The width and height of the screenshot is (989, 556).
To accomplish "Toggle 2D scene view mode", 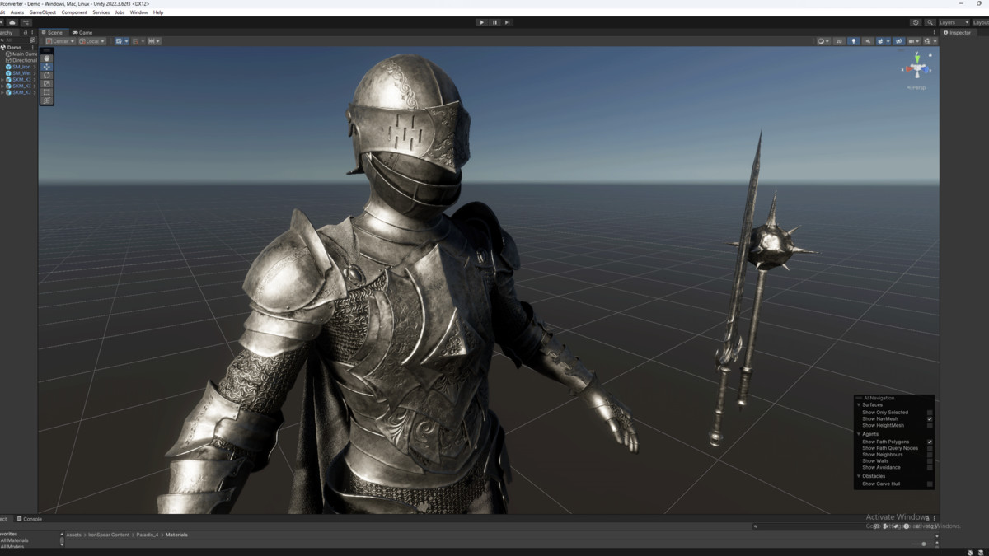I will point(839,41).
